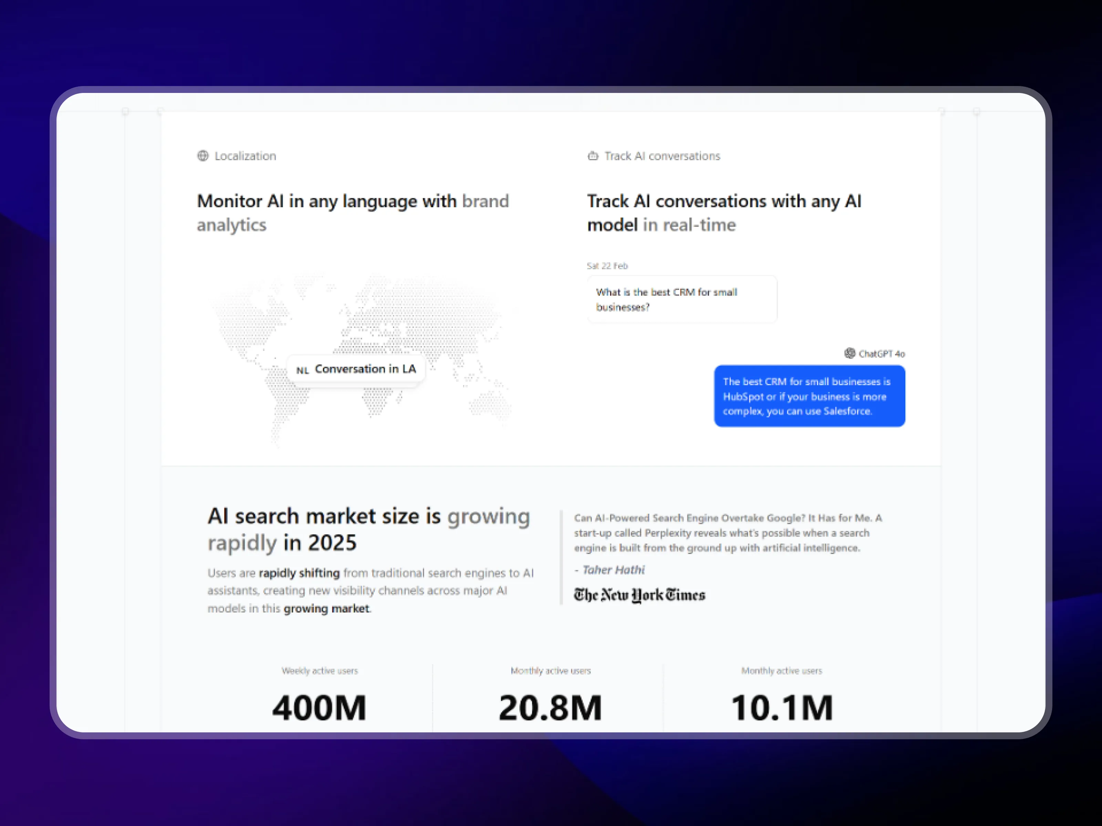
Task: Click the ChatGPT 4o logo icon
Action: [x=850, y=353]
